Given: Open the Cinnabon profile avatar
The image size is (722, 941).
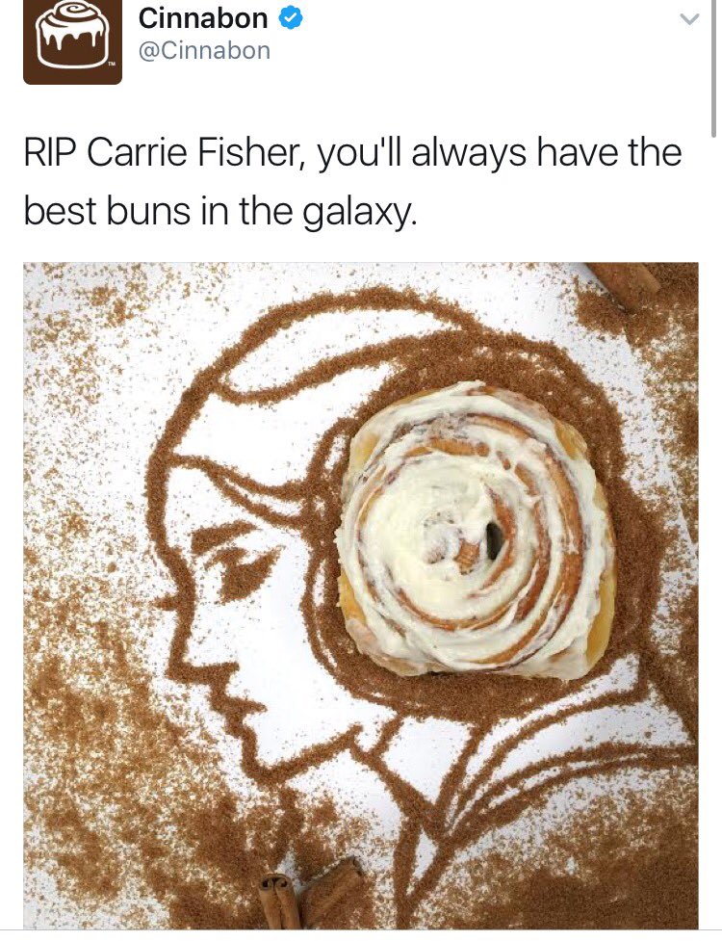Looking at the screenshot, I should click(72, 41).
